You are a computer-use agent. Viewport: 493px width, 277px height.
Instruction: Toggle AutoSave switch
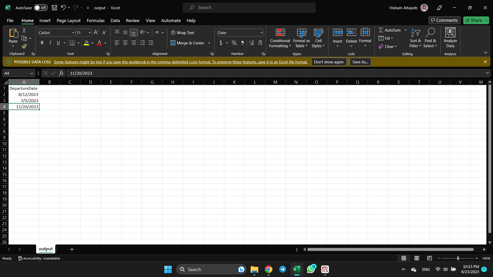pyautogui.click(x=41, y=8)
